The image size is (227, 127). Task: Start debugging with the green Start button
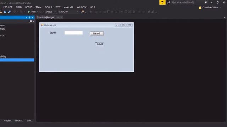[32, 12]
